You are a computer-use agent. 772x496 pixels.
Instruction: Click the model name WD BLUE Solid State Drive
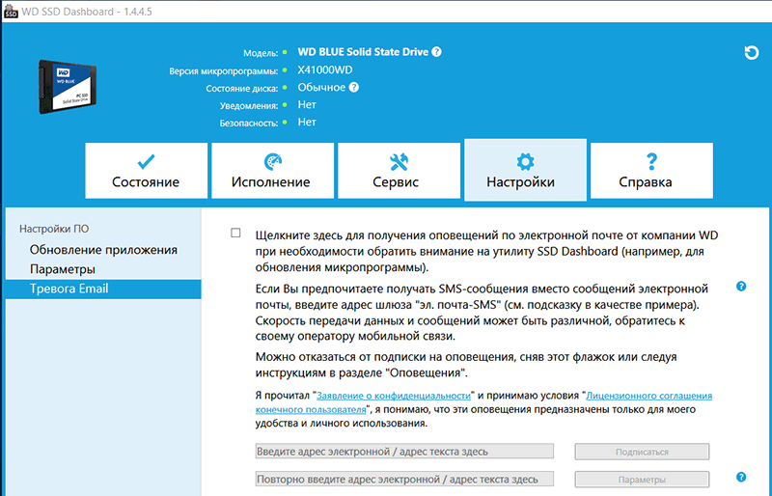coord(363,52)
